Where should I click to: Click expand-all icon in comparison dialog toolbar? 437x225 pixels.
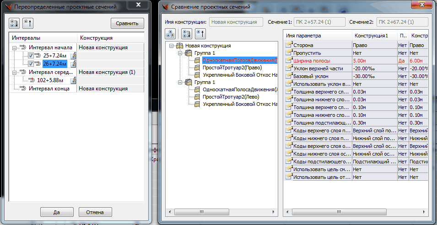tap(186, 33)
